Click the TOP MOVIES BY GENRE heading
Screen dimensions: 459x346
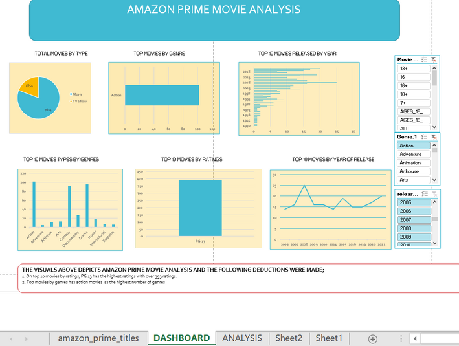coord(159,54)
